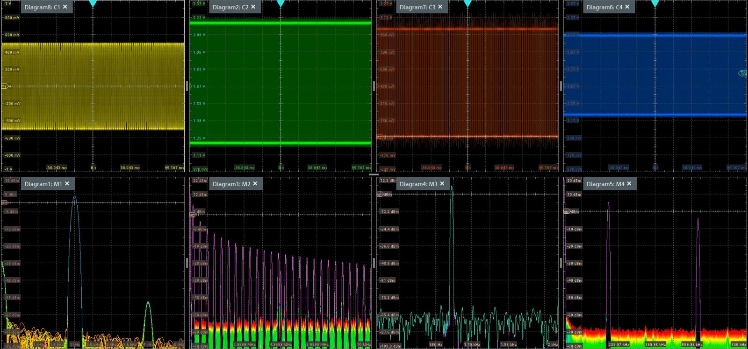Click the -170 mV axis label in C3 diagram
The image size is (748, 349).
(x=387, y=155)
